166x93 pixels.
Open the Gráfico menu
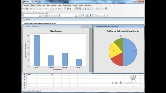54,5
